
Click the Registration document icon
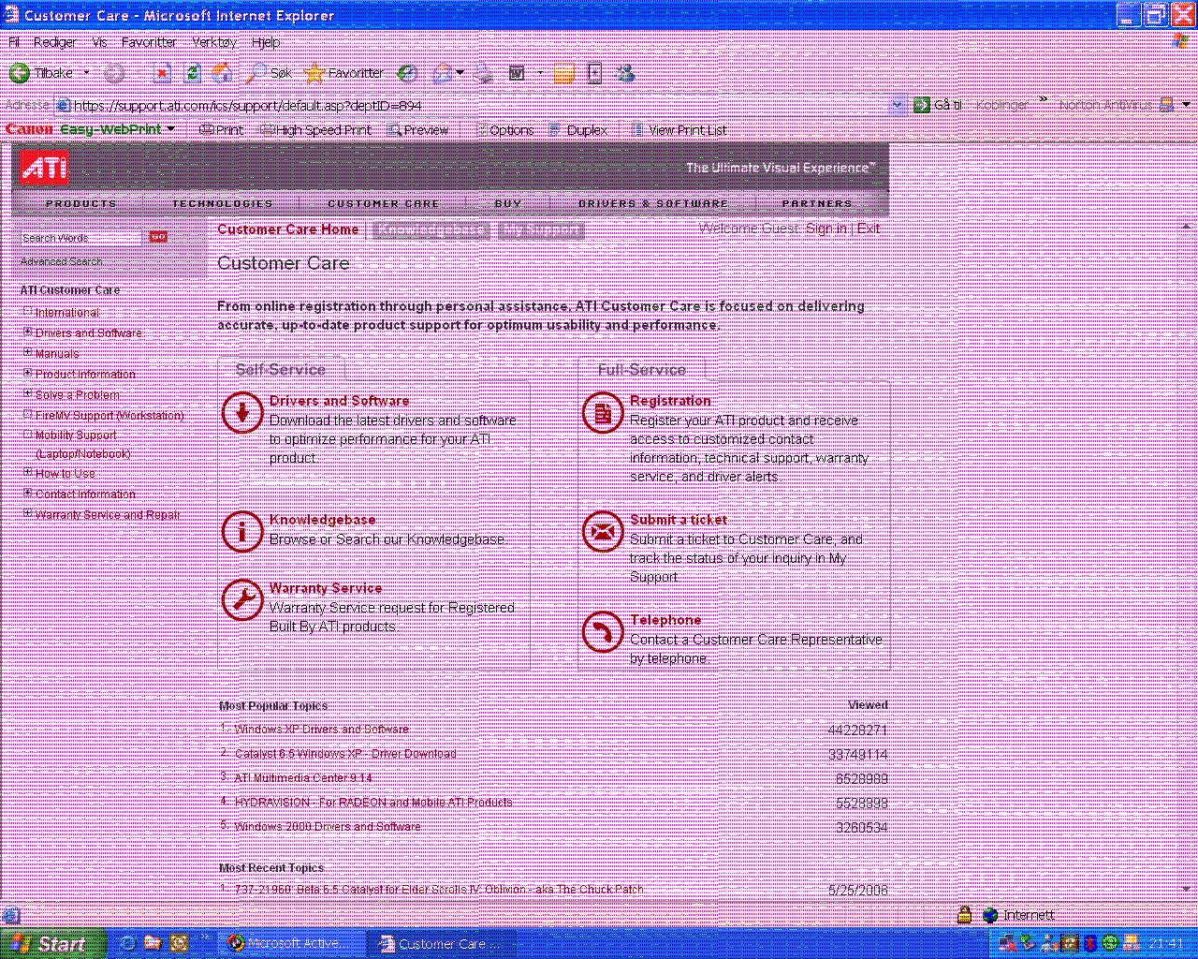[603, 413]
